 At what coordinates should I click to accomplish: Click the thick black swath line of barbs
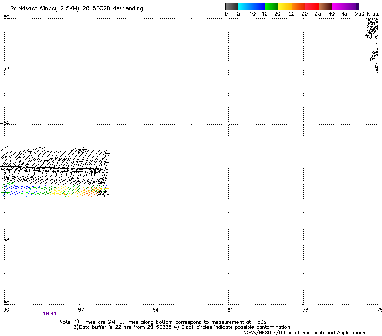click(54, 169)
